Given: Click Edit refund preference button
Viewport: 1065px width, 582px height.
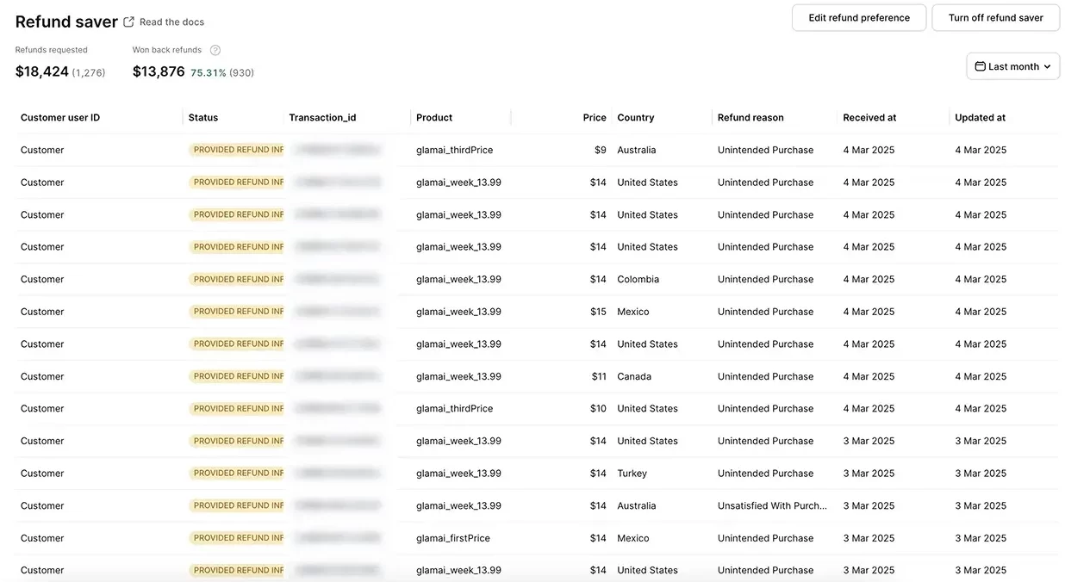Looking at the screenshot, I should point(858,18).
